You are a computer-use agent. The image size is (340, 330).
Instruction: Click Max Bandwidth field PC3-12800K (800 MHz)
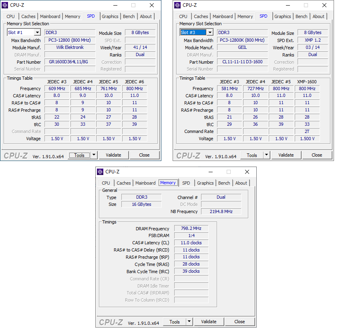(x=242, y=40)
